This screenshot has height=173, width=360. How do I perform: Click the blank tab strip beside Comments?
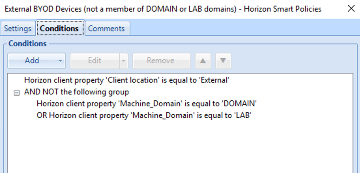(244, 28)
